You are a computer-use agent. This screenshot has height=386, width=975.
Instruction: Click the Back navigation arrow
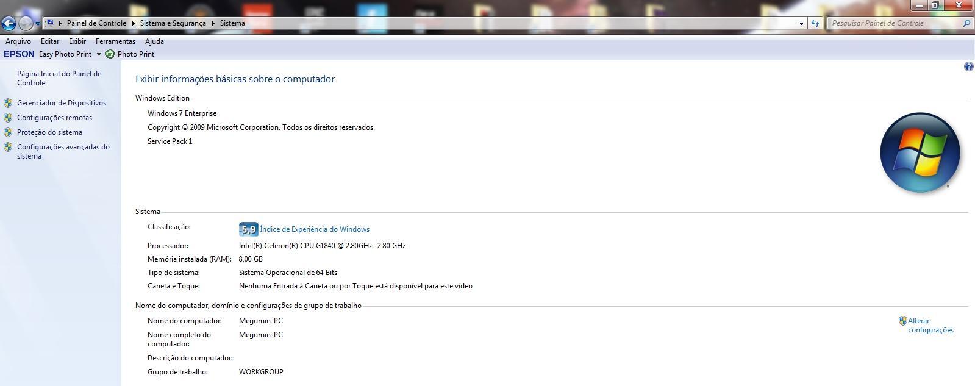click(x=9, y=24)
